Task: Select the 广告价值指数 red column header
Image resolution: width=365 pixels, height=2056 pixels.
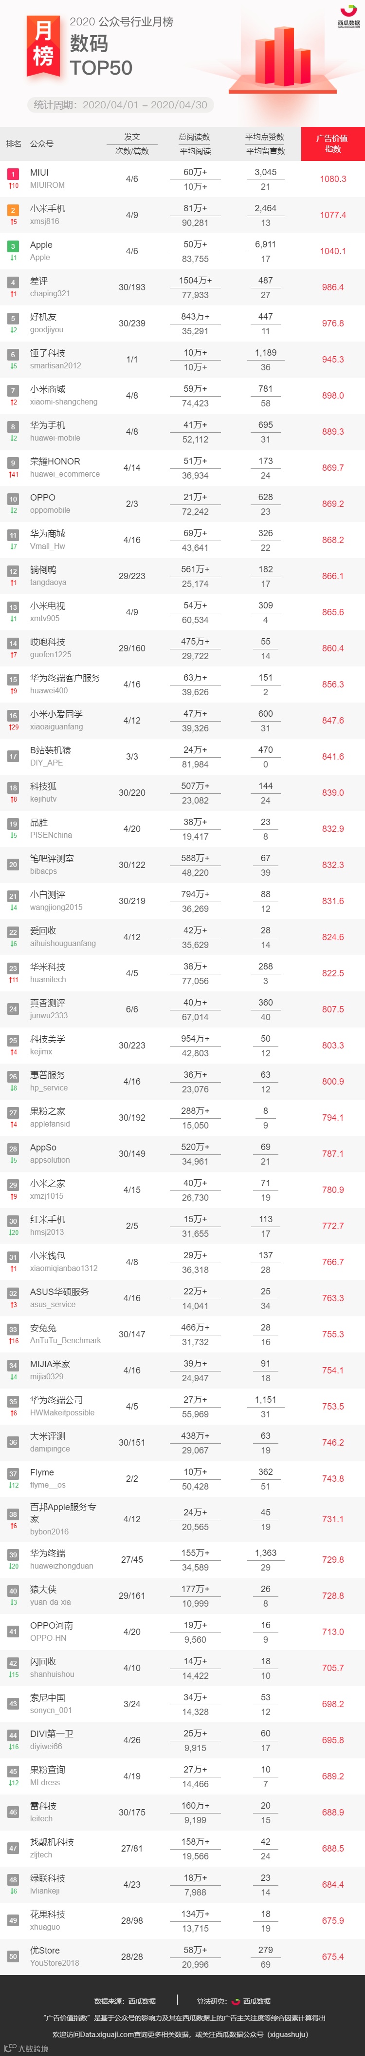Action: tap(333, 143)
